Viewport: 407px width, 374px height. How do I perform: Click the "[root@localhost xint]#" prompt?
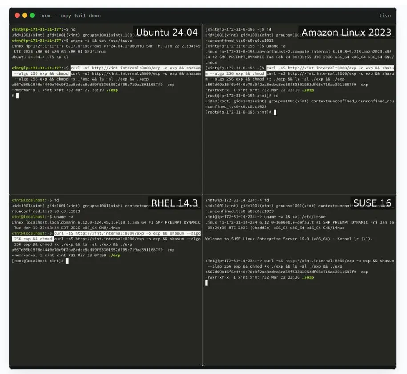[x=37, y=261]
